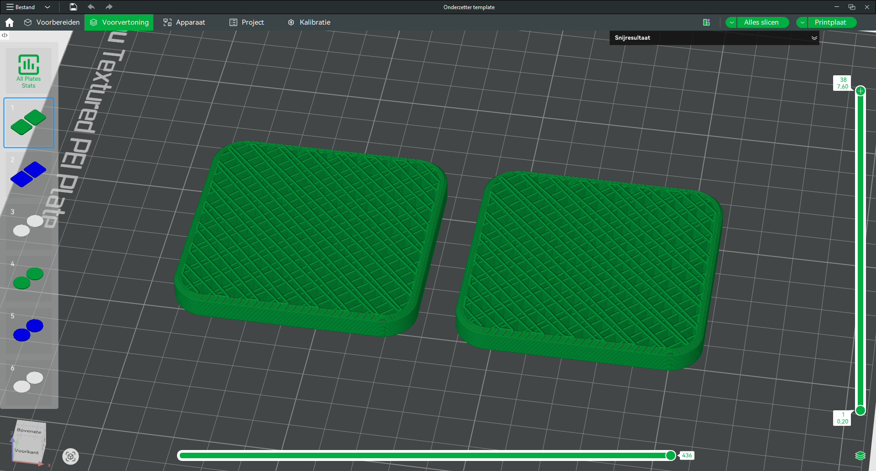Expand the Snijresultaat panel
The width and height of the screenshot is (876, 471).
[814, 38]
